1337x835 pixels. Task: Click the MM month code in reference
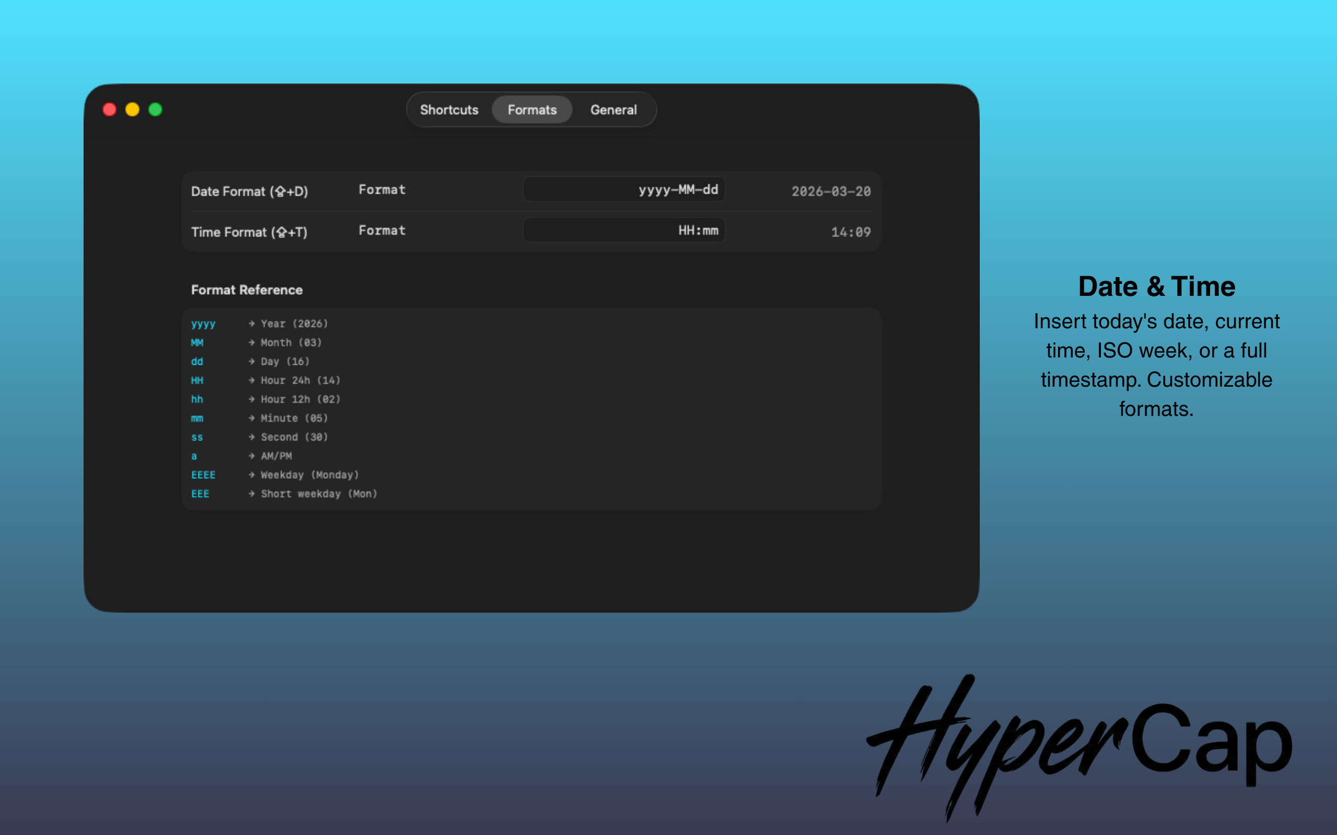pos(197,342)
